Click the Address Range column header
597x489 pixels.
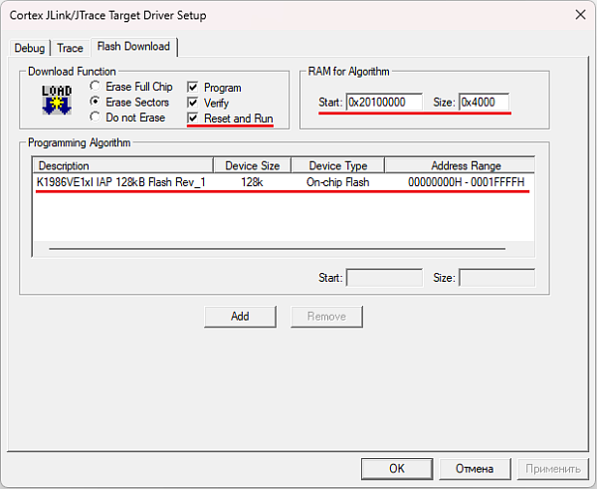tap(465, 165)
